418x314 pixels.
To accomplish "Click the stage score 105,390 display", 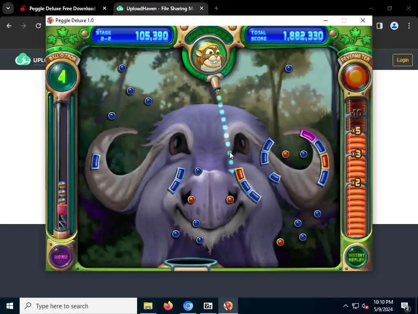I will click(133, 36).
